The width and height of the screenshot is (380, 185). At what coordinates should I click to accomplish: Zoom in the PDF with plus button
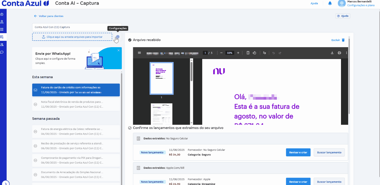238,53
